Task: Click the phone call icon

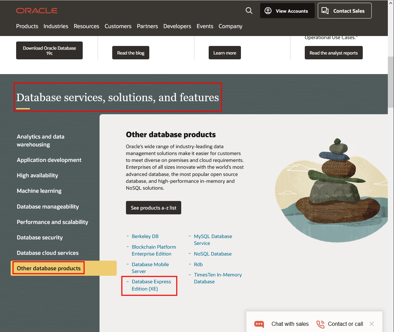Action: coord(320,324)
